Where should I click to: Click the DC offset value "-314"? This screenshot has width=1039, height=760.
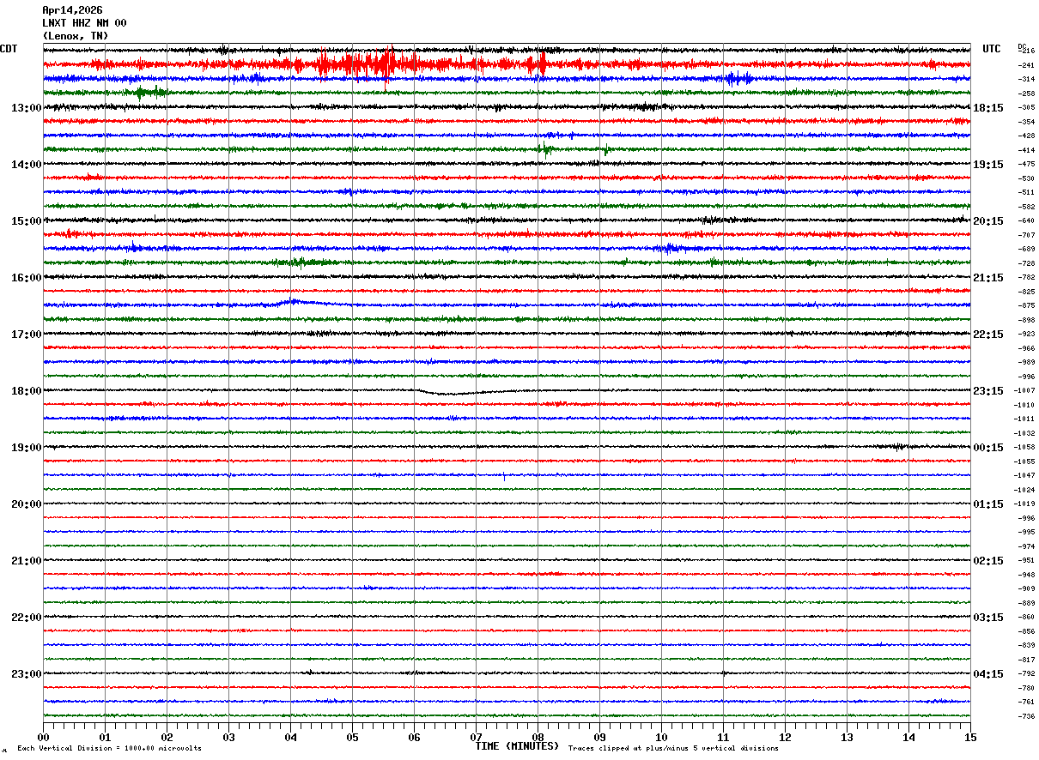click(x=1026, y=79)
